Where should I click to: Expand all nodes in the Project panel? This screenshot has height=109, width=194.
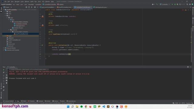pos(29,7)
